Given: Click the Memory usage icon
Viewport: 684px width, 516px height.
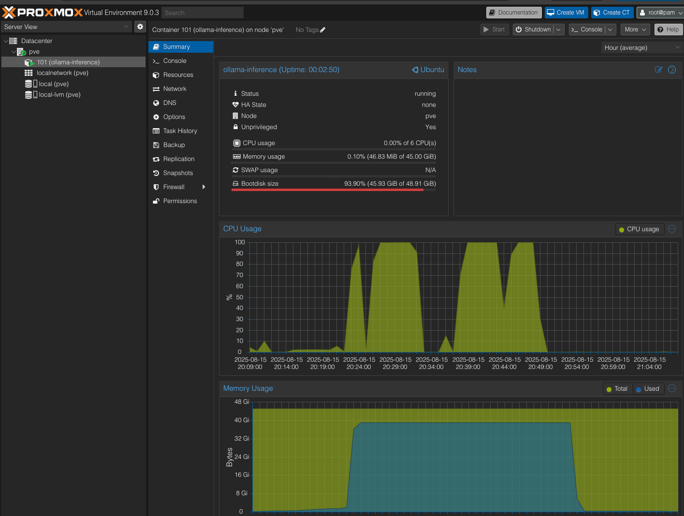Looking at the screenshot, I should click(x=236, y=156).
